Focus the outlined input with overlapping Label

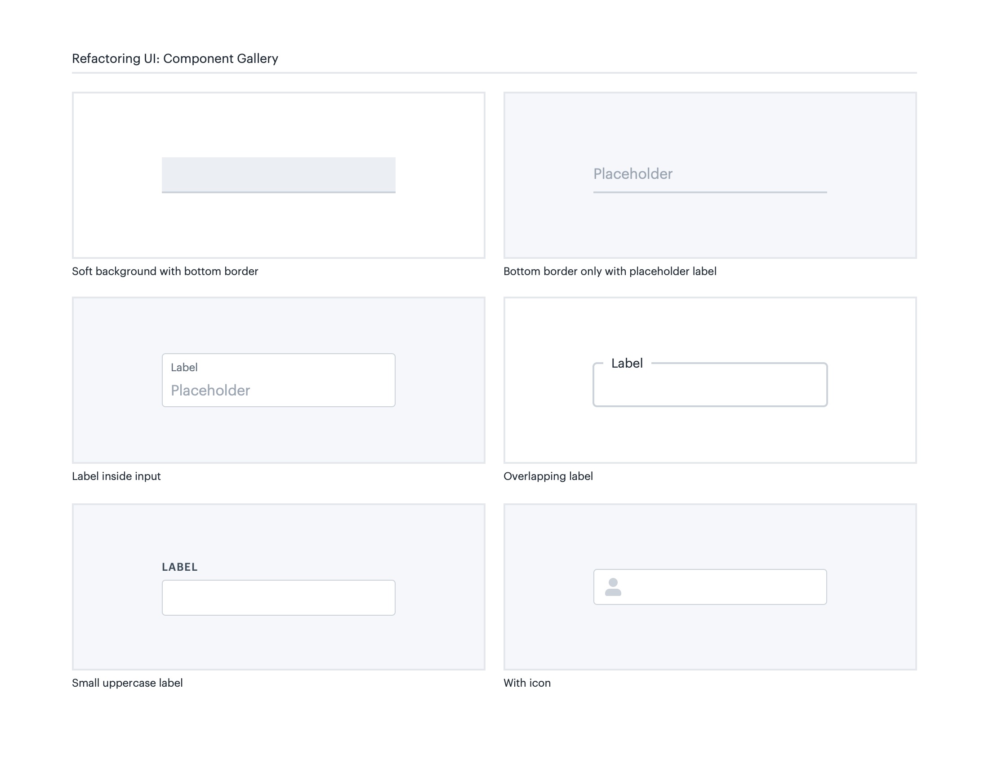click(x=709, y=387)
